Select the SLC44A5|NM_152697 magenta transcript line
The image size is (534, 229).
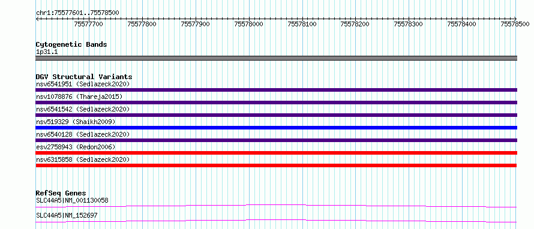point(276,221)
